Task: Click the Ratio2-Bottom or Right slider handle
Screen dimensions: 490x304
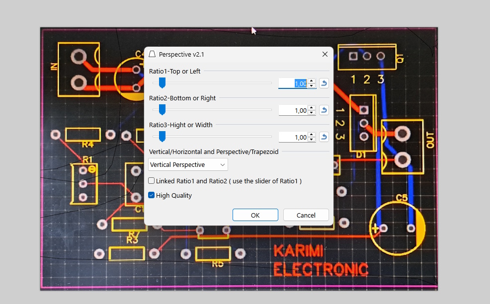Action: (x=162, y=110)
